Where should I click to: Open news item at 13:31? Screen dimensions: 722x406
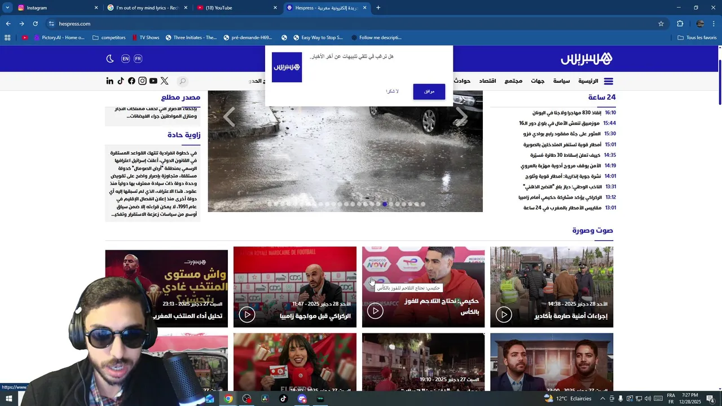pos(570,187)
